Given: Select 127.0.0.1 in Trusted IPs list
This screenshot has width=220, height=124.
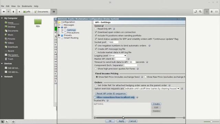Looking at the screenshot, I should (x=99, y=104).
